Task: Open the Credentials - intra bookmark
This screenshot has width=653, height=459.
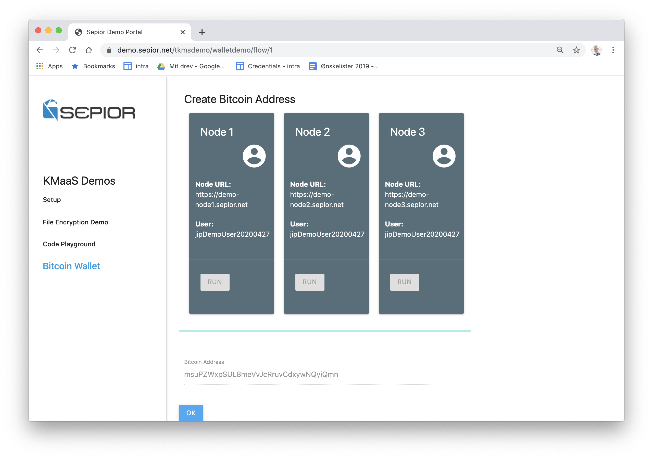Action: pos(268,66)
